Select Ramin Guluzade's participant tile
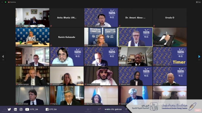 67,37
